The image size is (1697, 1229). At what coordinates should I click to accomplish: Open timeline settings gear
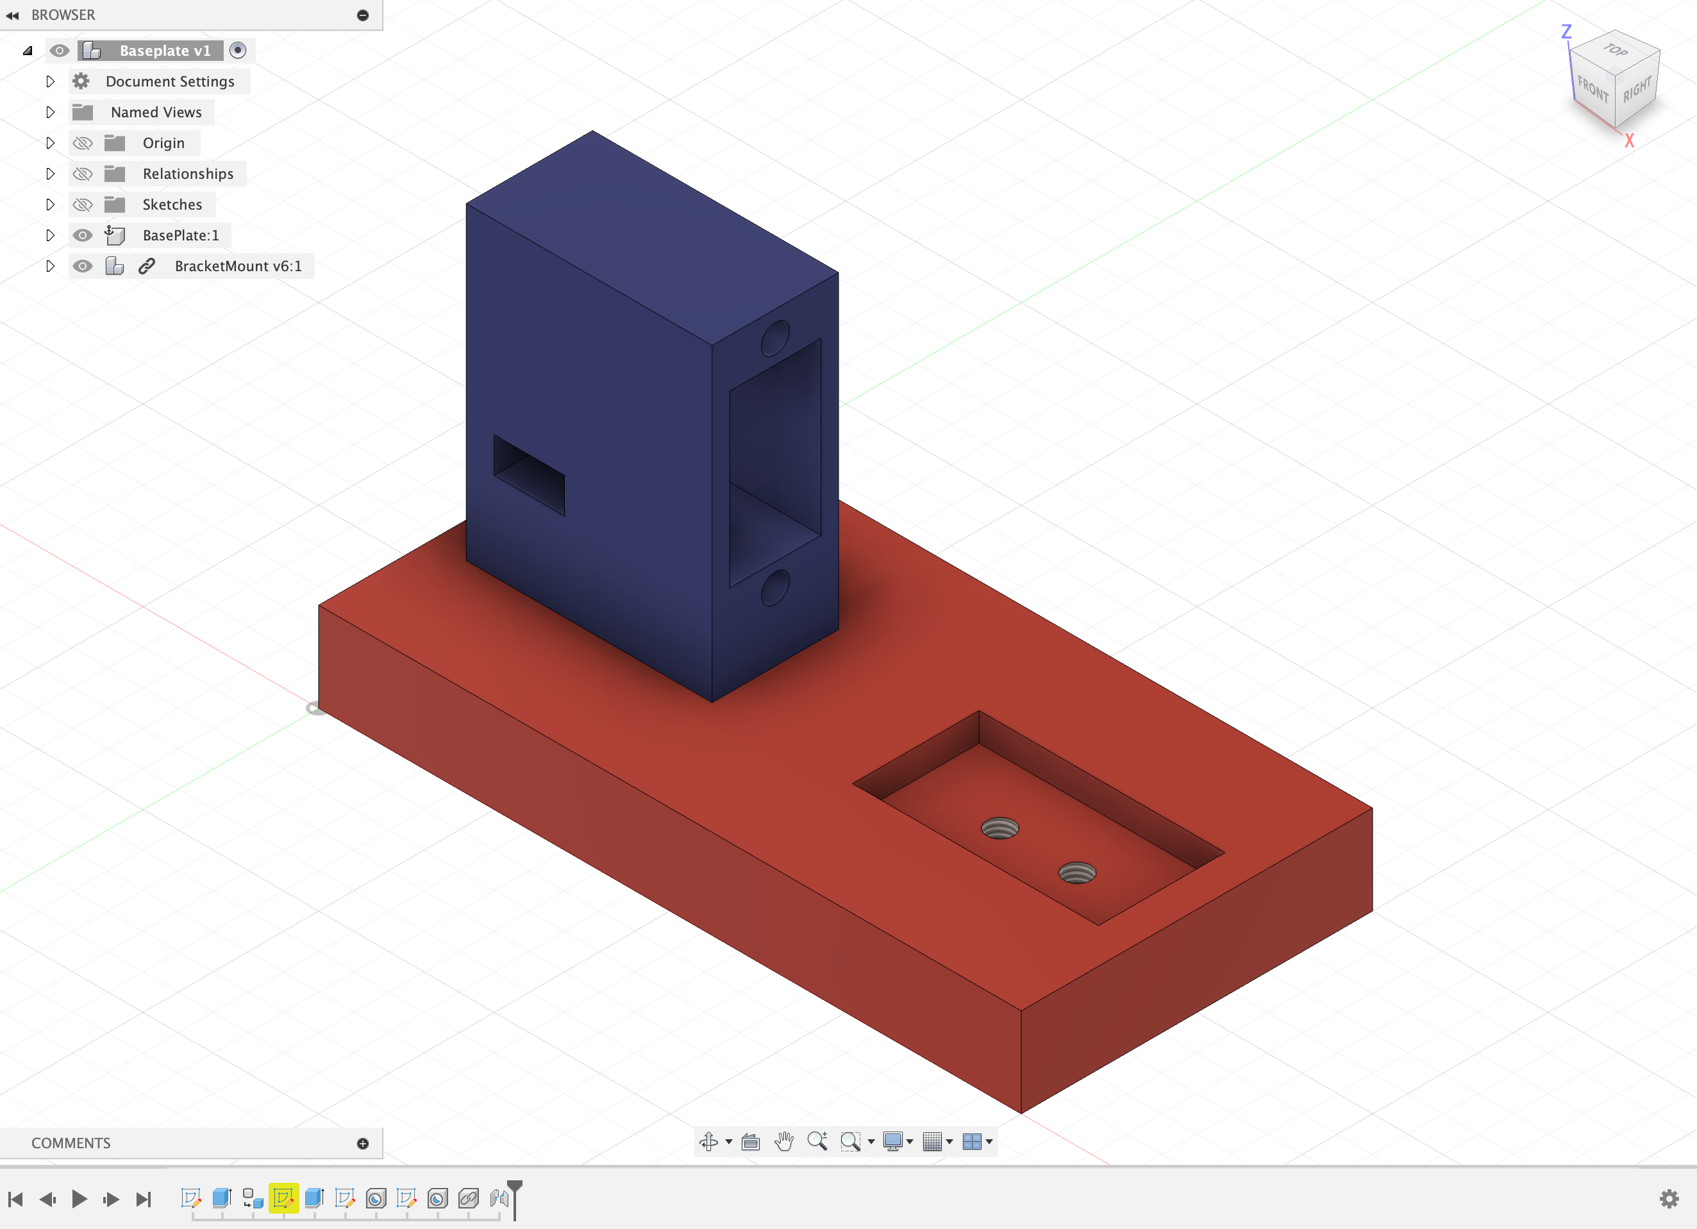pos(1669,1199)
